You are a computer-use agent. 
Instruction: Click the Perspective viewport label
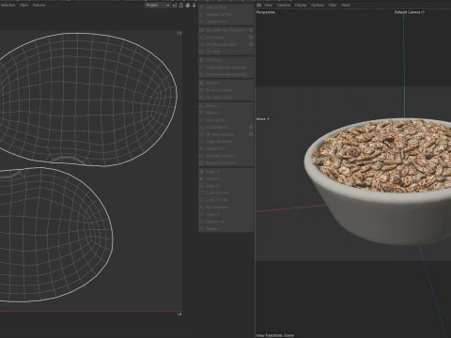266,12
